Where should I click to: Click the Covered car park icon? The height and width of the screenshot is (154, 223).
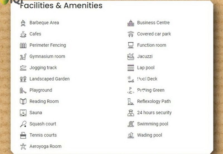point(131,34)
